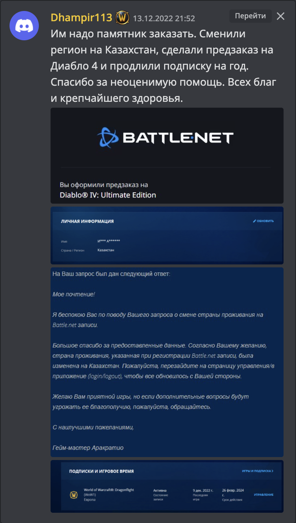
Task: Click the Гейм-мастер Аракратио signature
Action: point(88,448)
